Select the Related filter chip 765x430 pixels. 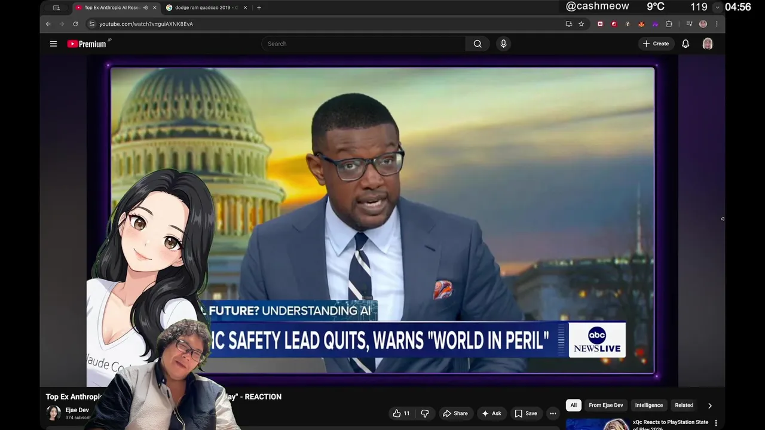pyautogui.click(x=684, y=405)
